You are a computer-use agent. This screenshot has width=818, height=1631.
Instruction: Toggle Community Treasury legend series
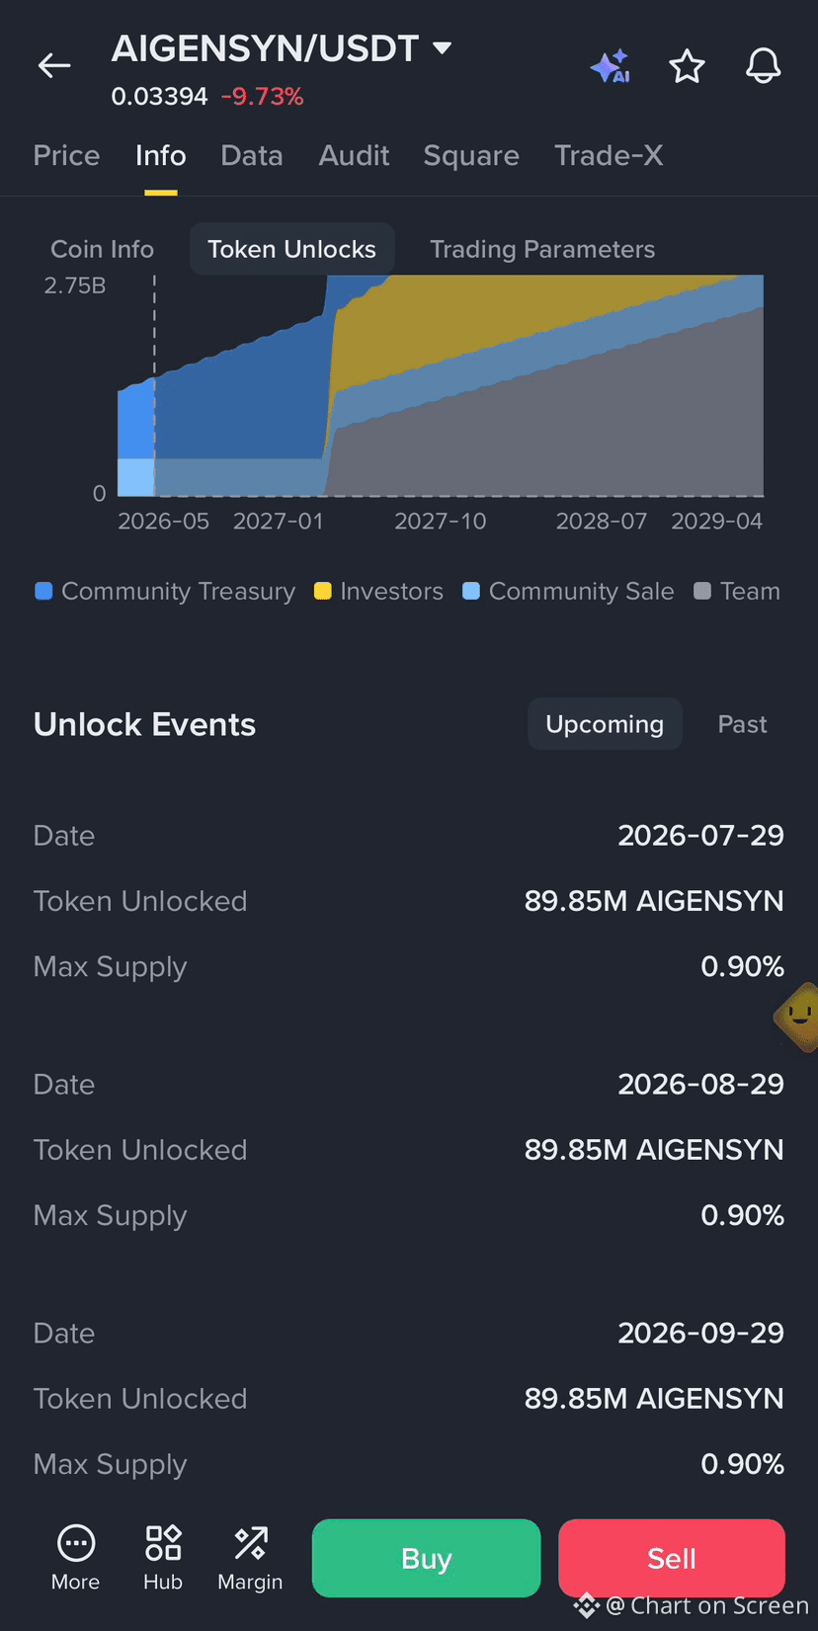click(165, 591)
